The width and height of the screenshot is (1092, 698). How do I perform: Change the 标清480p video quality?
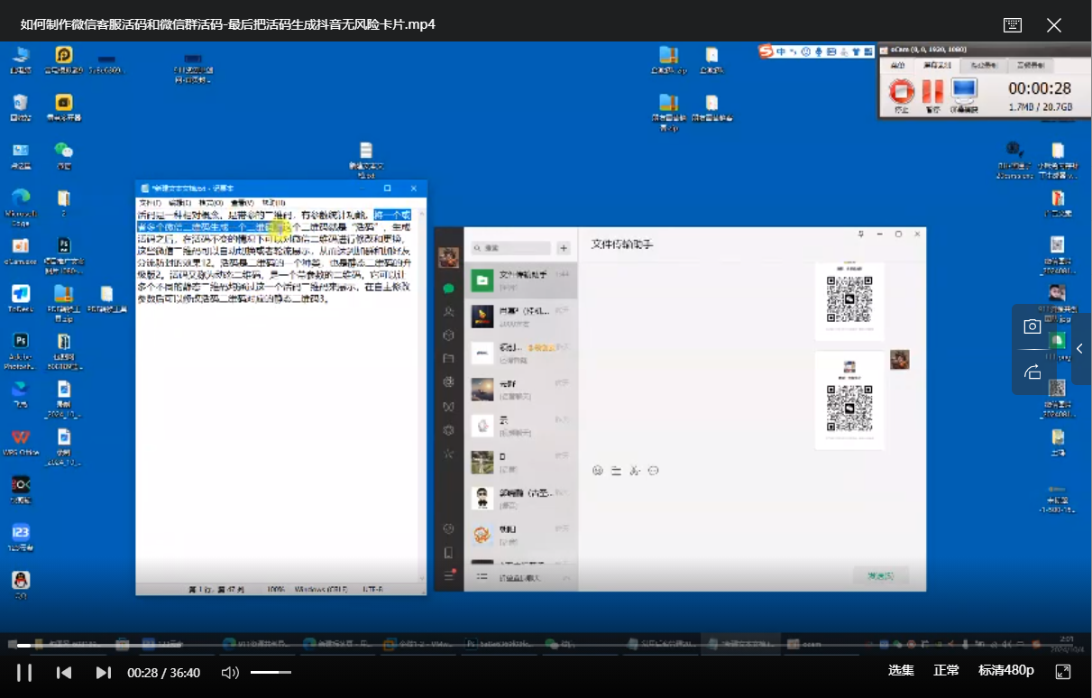1005,671
